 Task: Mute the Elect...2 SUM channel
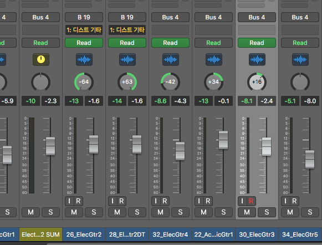click(x=30, y=212)
